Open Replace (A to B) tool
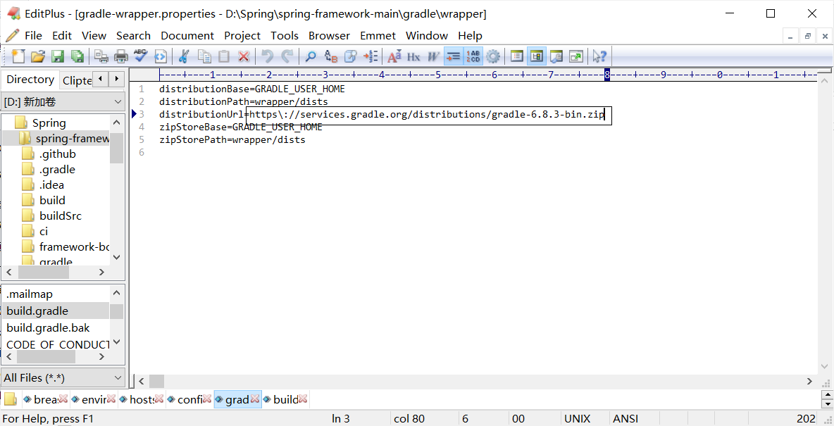 click(x=331, y=56)
